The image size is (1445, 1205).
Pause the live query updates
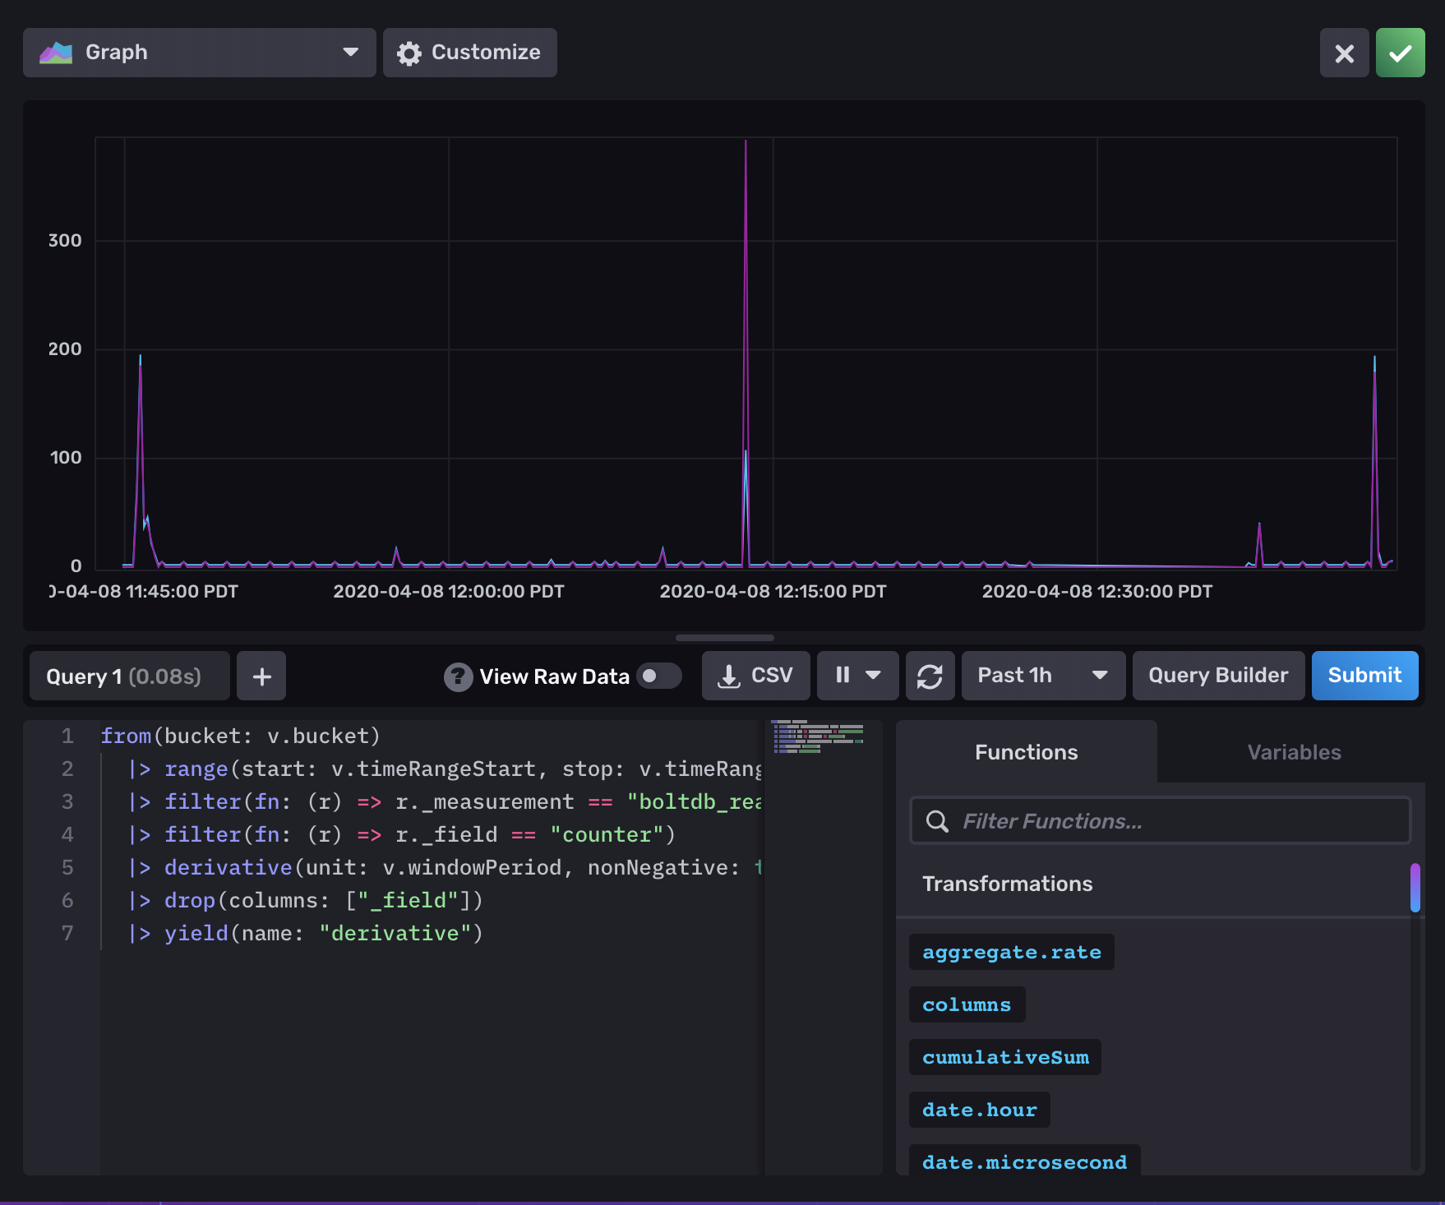tap(843, 676)
